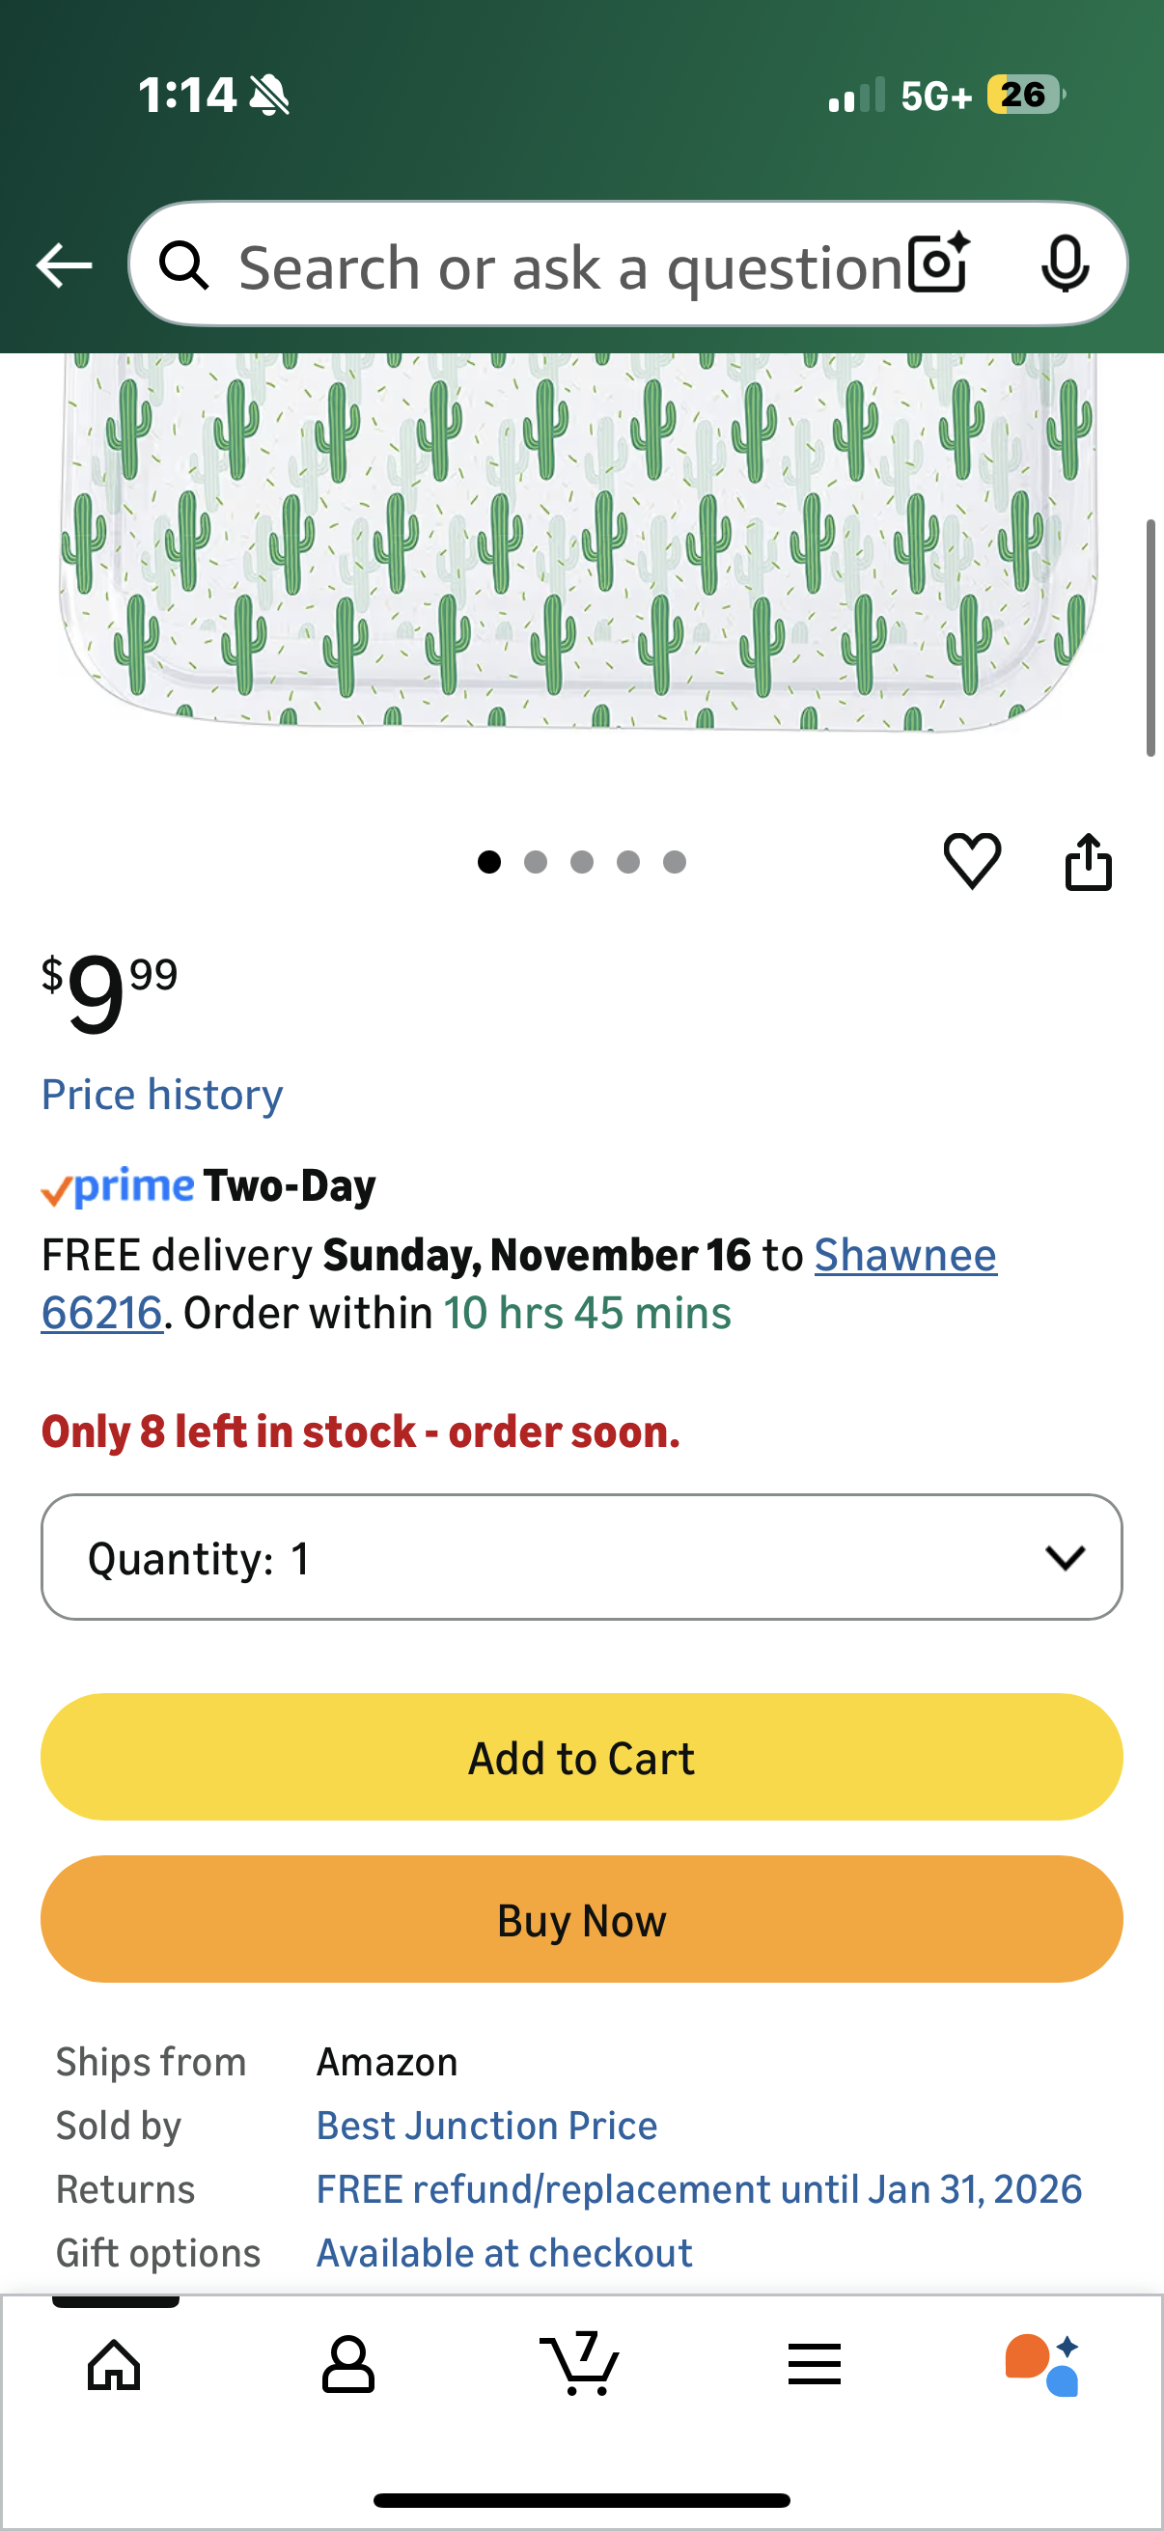Tap the Add to Cart button
The image size is (1164, 2531).
(581, 1758)
